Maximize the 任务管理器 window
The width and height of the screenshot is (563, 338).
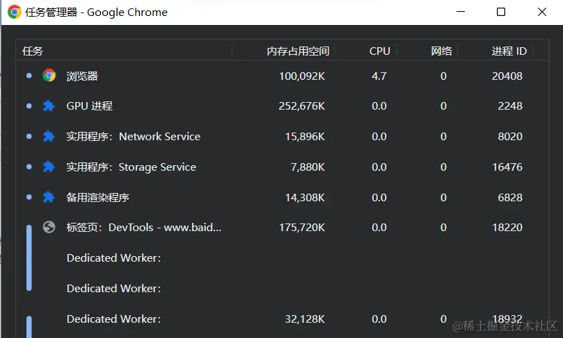tap(501, 12)
